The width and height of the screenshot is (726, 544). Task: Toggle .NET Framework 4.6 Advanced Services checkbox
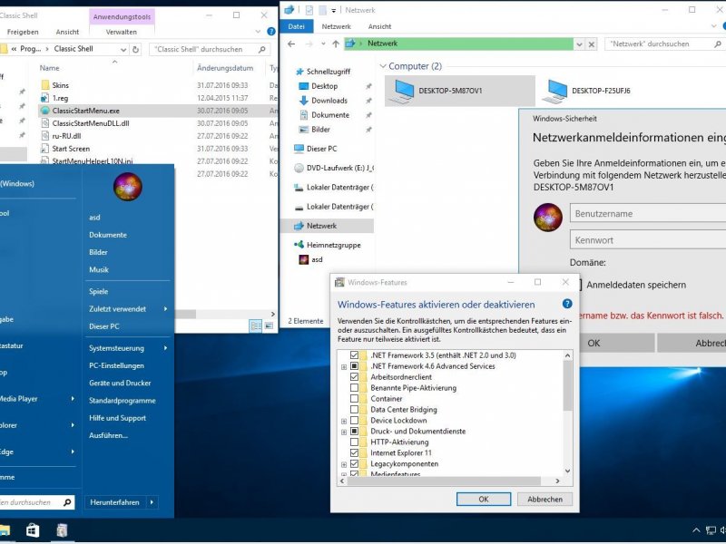click(x=354, y=366)
